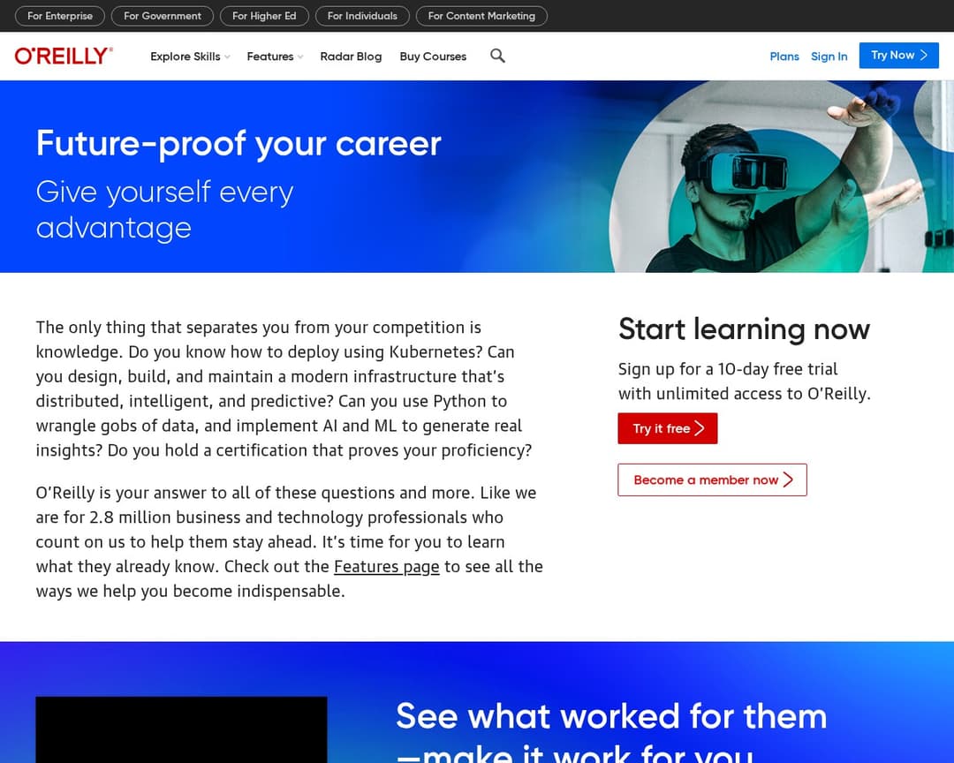Image resolution: width=954 pixels, height=763 pixels.
Task: Click the See what worked for them heading
Action: pyautogui.click(x=611, y=733)
